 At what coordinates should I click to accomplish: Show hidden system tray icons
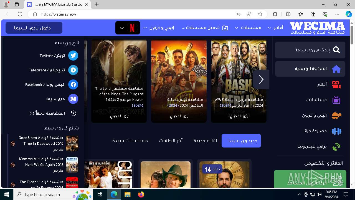299,194
